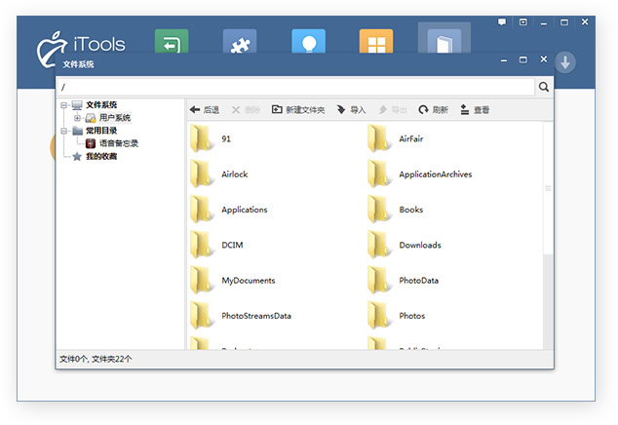
Task: Click the disabled delete toolbar button
Action: (x=246, y=109)
